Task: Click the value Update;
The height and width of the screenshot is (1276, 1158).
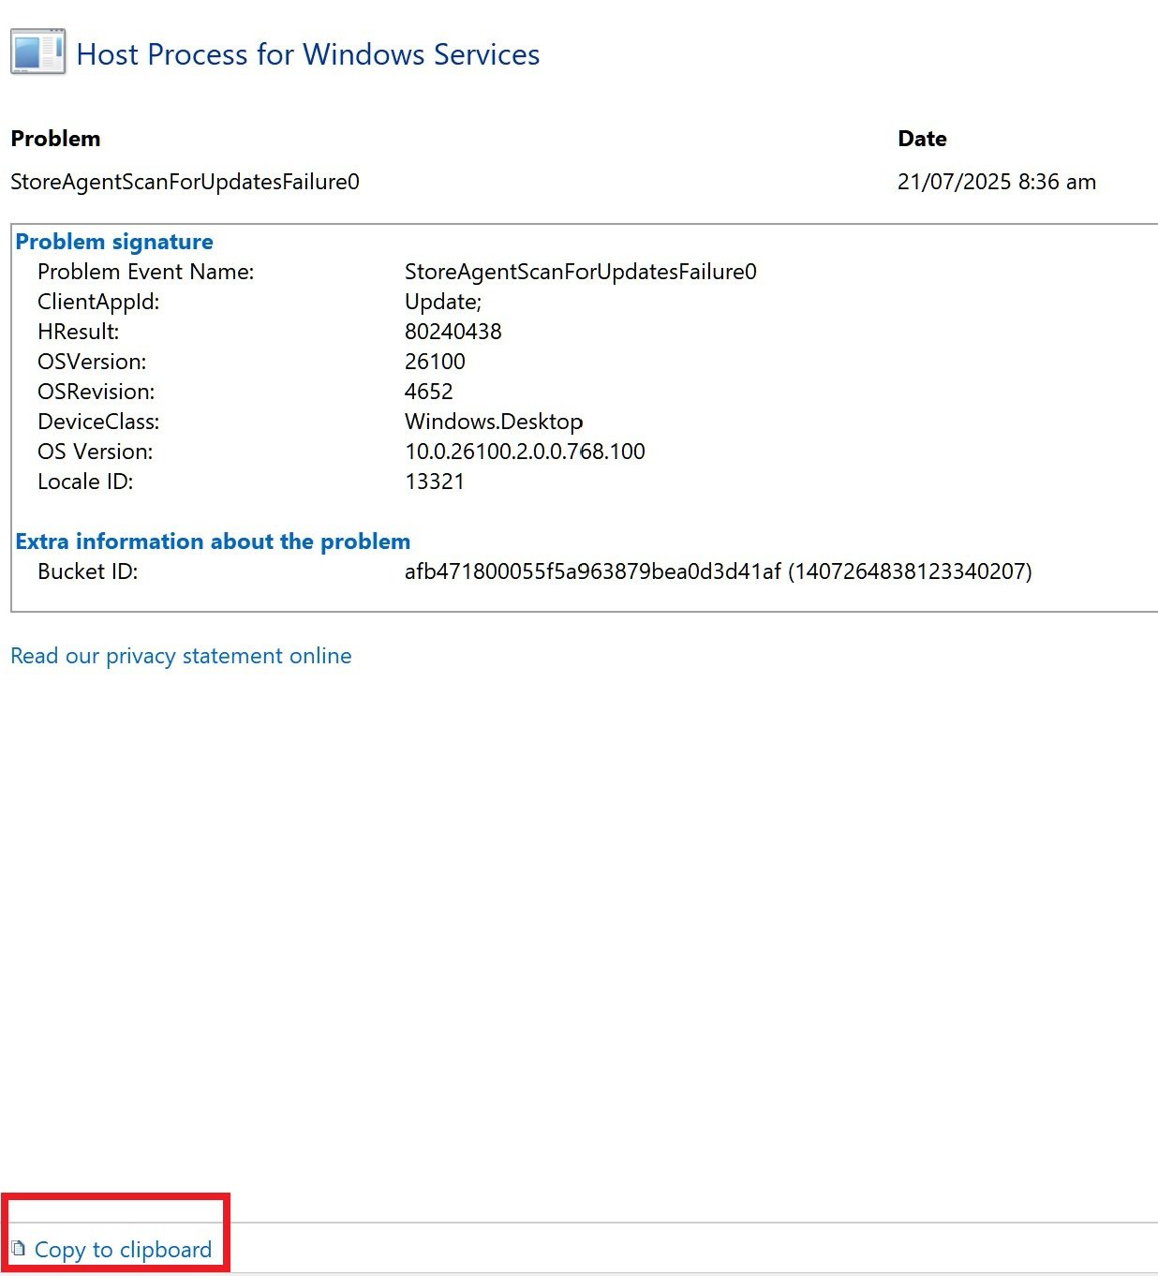Action: click(x=443, y=302)
